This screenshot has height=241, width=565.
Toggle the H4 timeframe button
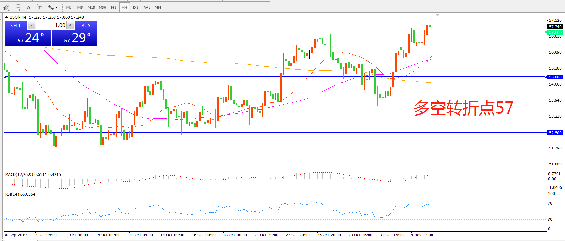coord(124,7)
